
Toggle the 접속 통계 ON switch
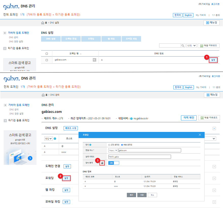pos(114,163)
